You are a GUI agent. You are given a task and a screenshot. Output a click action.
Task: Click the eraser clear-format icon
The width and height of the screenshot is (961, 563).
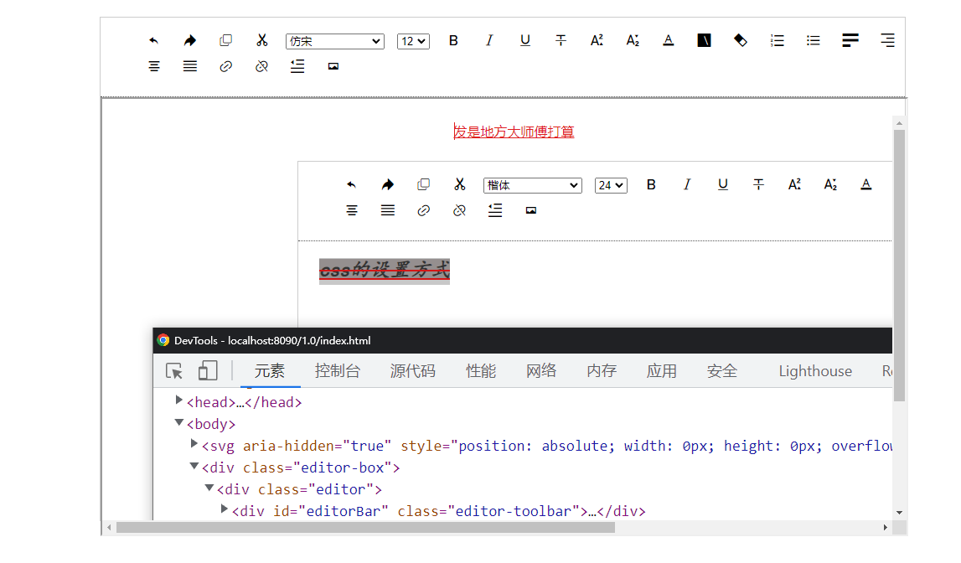741,40
